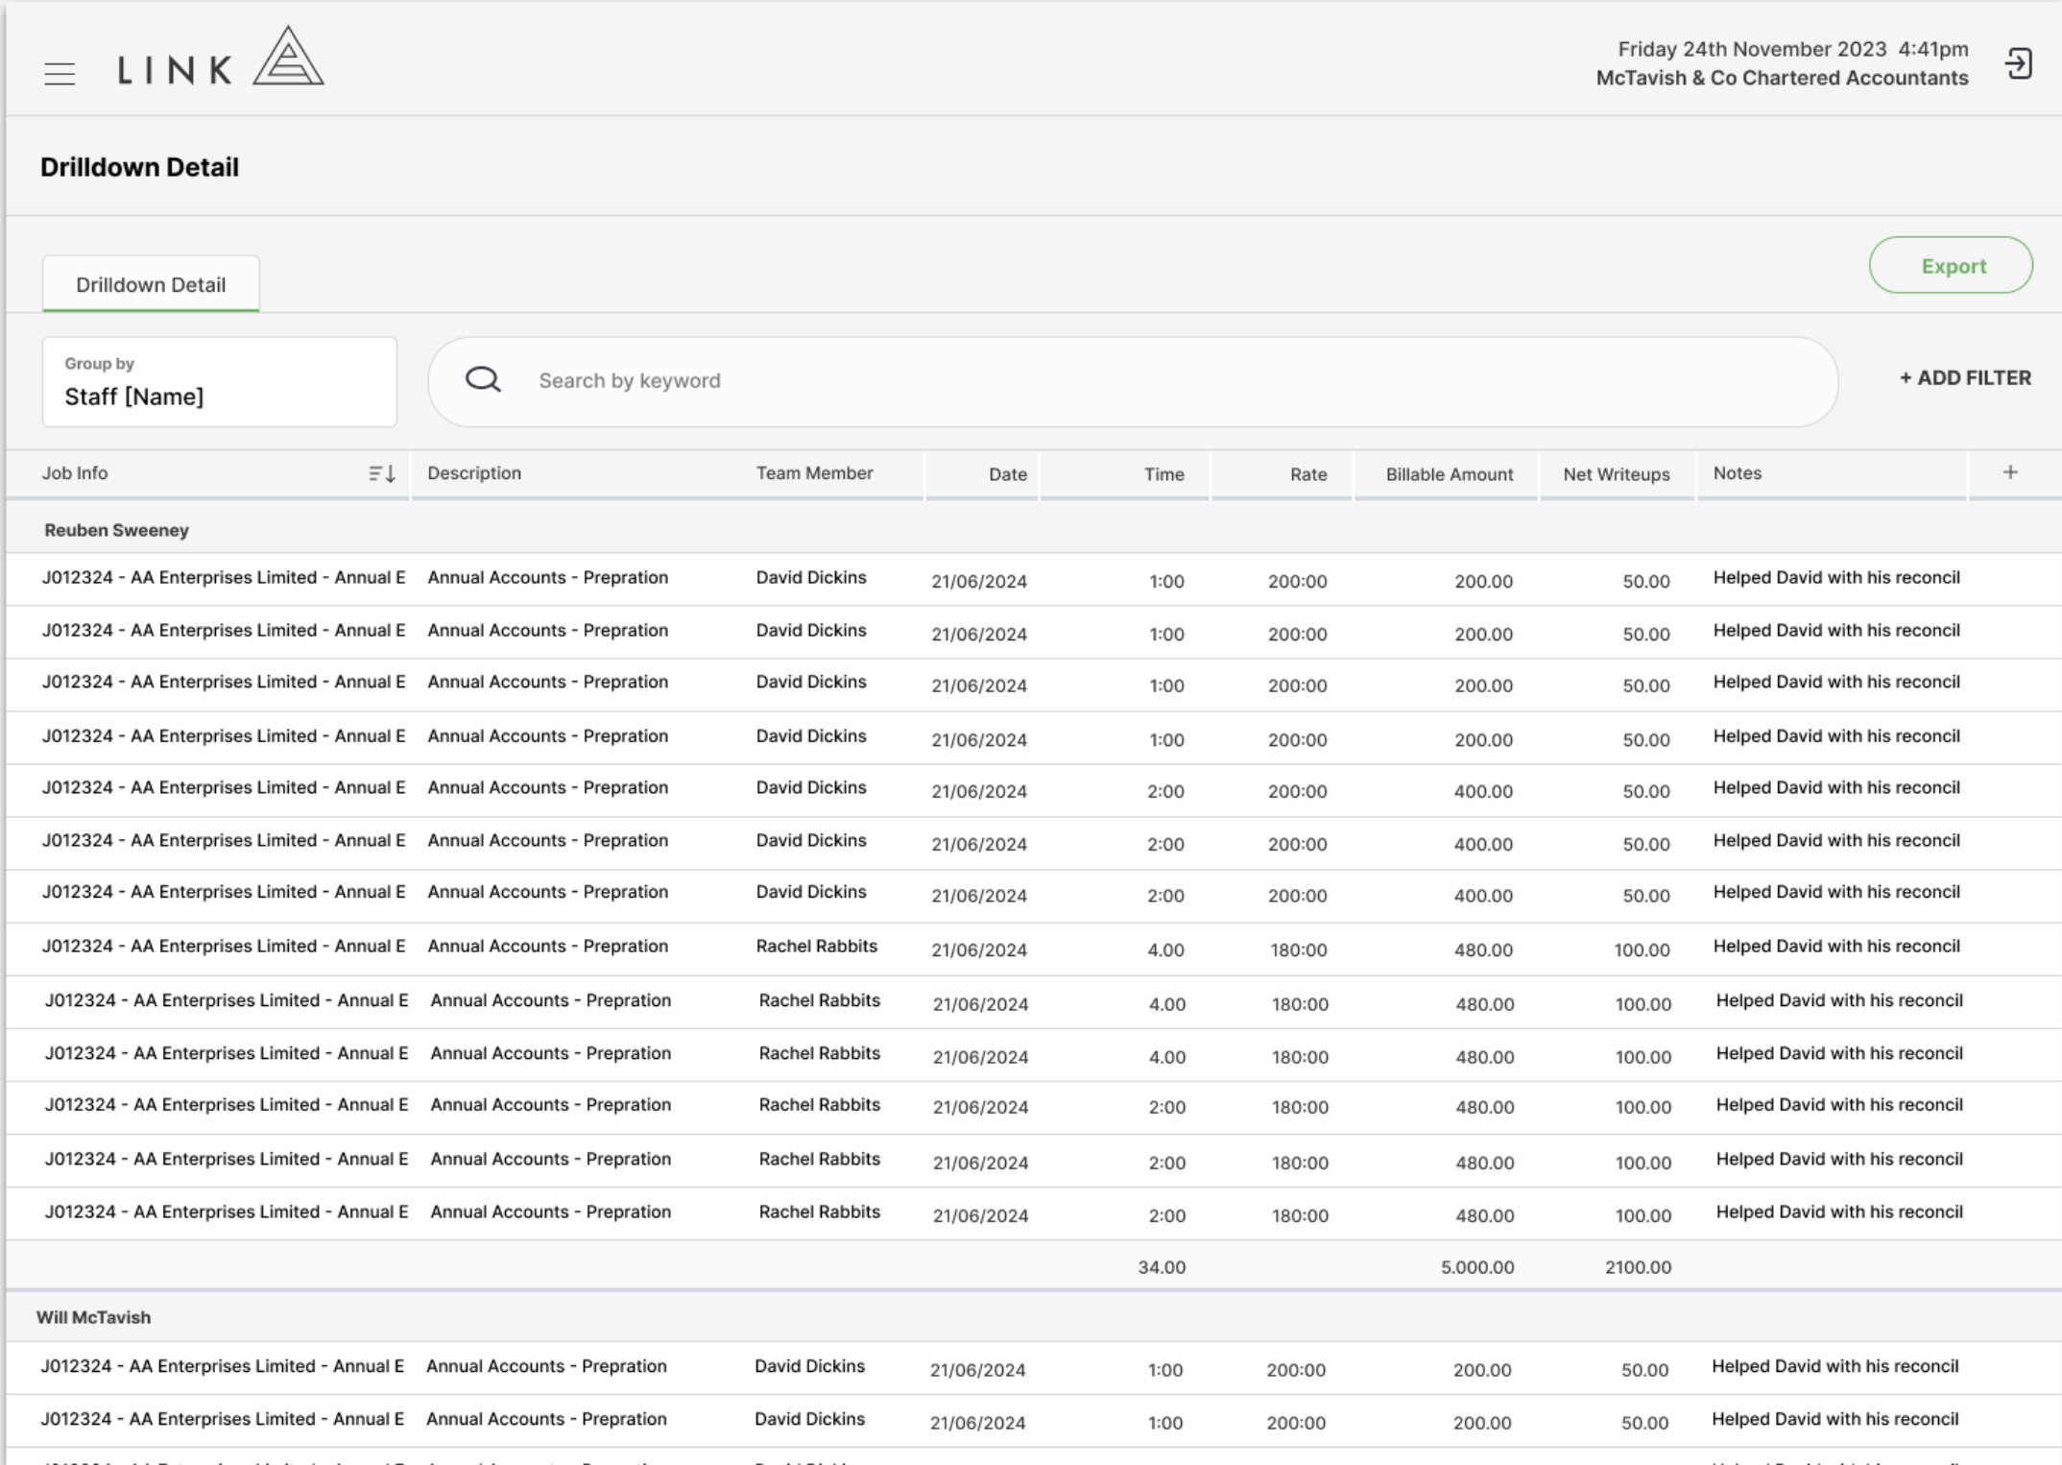Sort by the Billable Amount column header
2062x1465 pixels.
[1450, 474]
